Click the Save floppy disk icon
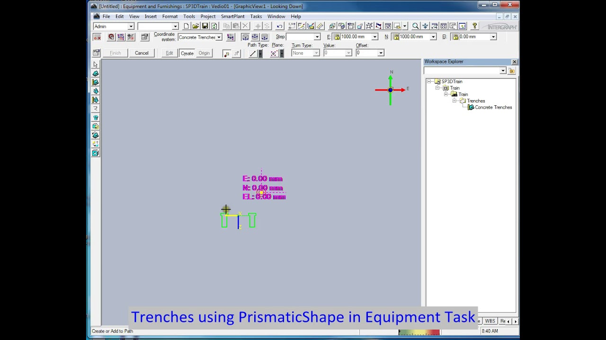 (205, 26)
